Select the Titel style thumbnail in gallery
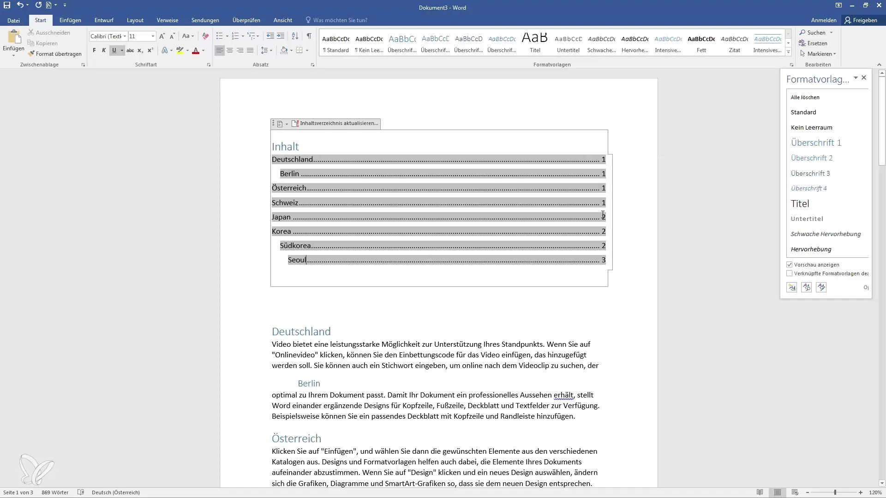The height and width of the screenshot is (498, 886). [535, 42]
